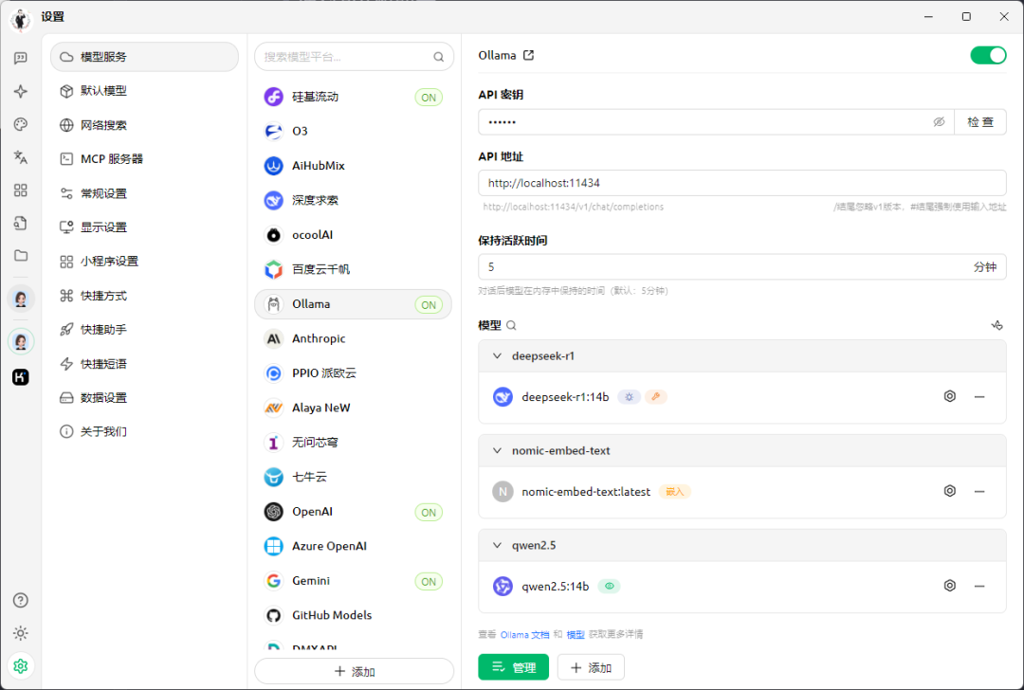Image resolution: width=1024 pixels, height=690 pixels.
Task: Remove the qwen2.5:14b model
Action: [x=978, y=586]
